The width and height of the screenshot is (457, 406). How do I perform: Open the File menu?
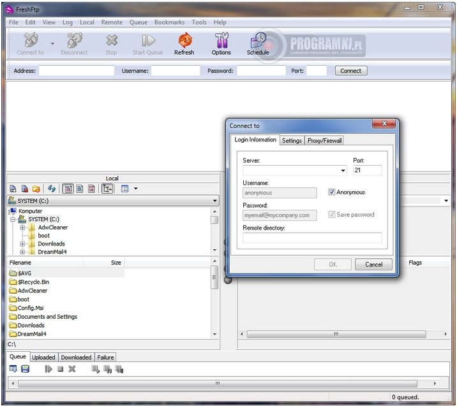(13, 22)
